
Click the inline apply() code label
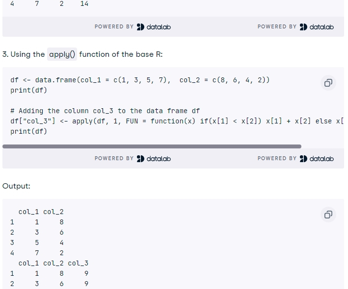point(62,54)
